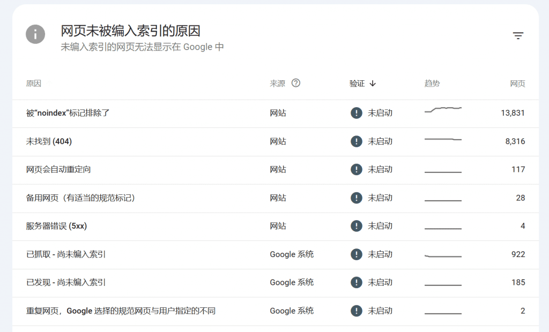549x332 pixels.
Task: Click the 验证 sort arrow
Action: click(373, 84)
